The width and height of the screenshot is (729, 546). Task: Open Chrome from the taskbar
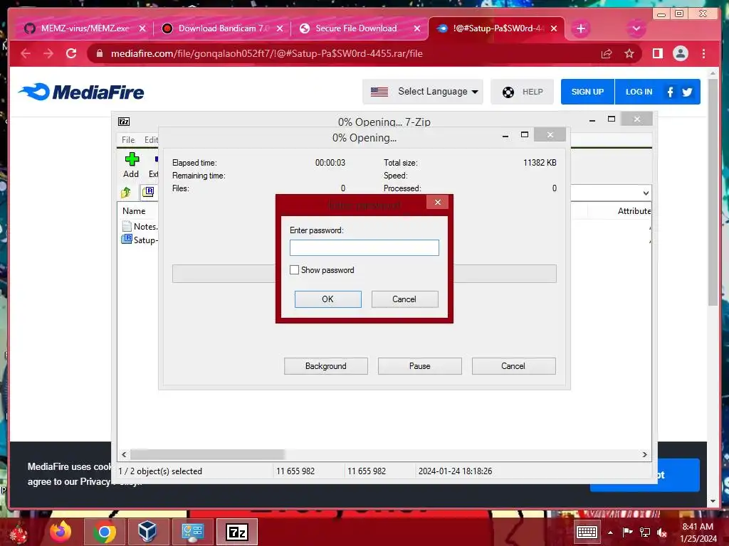coord(104,532)
